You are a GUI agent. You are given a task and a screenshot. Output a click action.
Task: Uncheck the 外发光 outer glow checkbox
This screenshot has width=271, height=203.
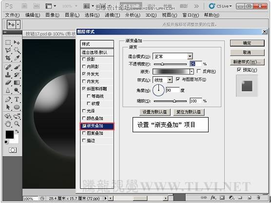click(84, 74)
